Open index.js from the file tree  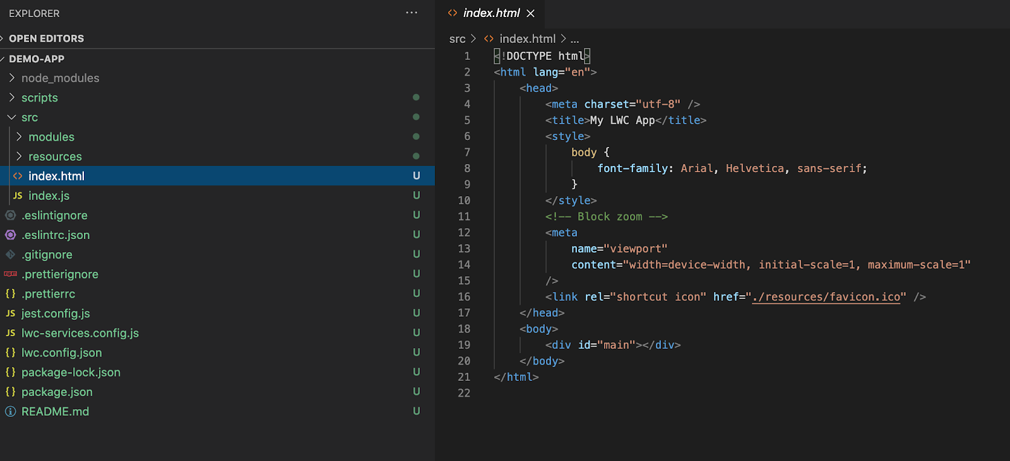49,195
